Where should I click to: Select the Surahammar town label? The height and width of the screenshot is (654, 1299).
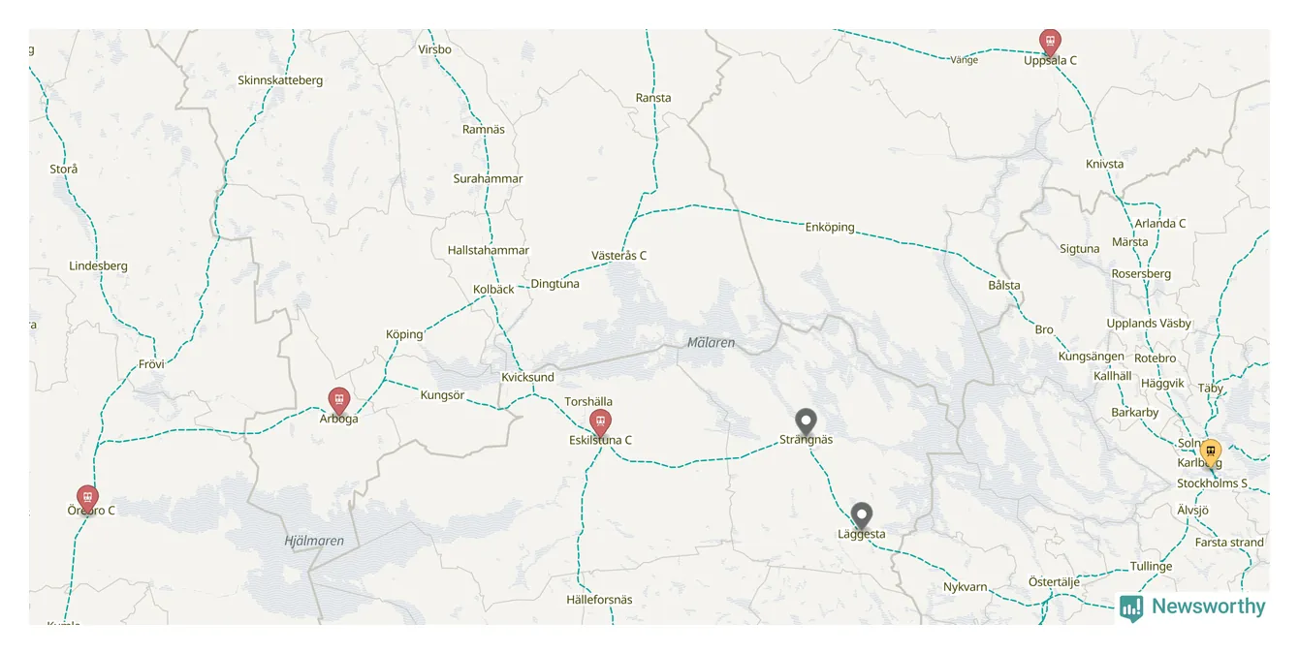pyautogui.click(x=488, y=179)
